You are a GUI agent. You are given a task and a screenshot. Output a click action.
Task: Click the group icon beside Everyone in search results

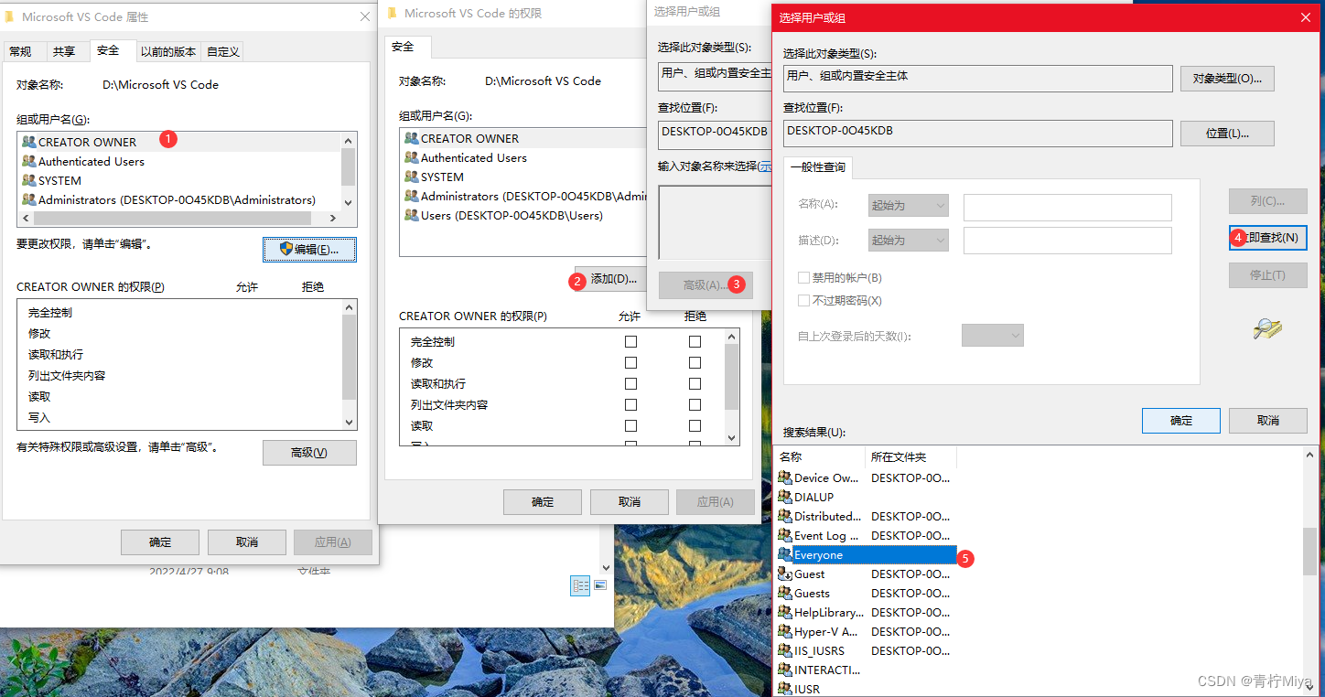[784, 554]
